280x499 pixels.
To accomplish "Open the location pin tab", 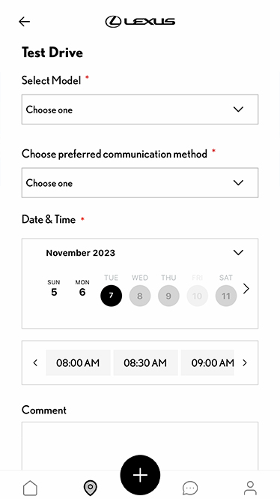I will pyautogui.click(x=90, y=488).
